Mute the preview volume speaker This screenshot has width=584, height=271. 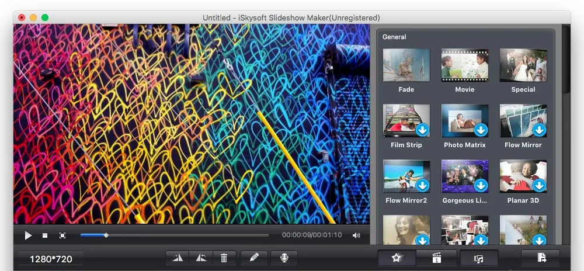356,235
